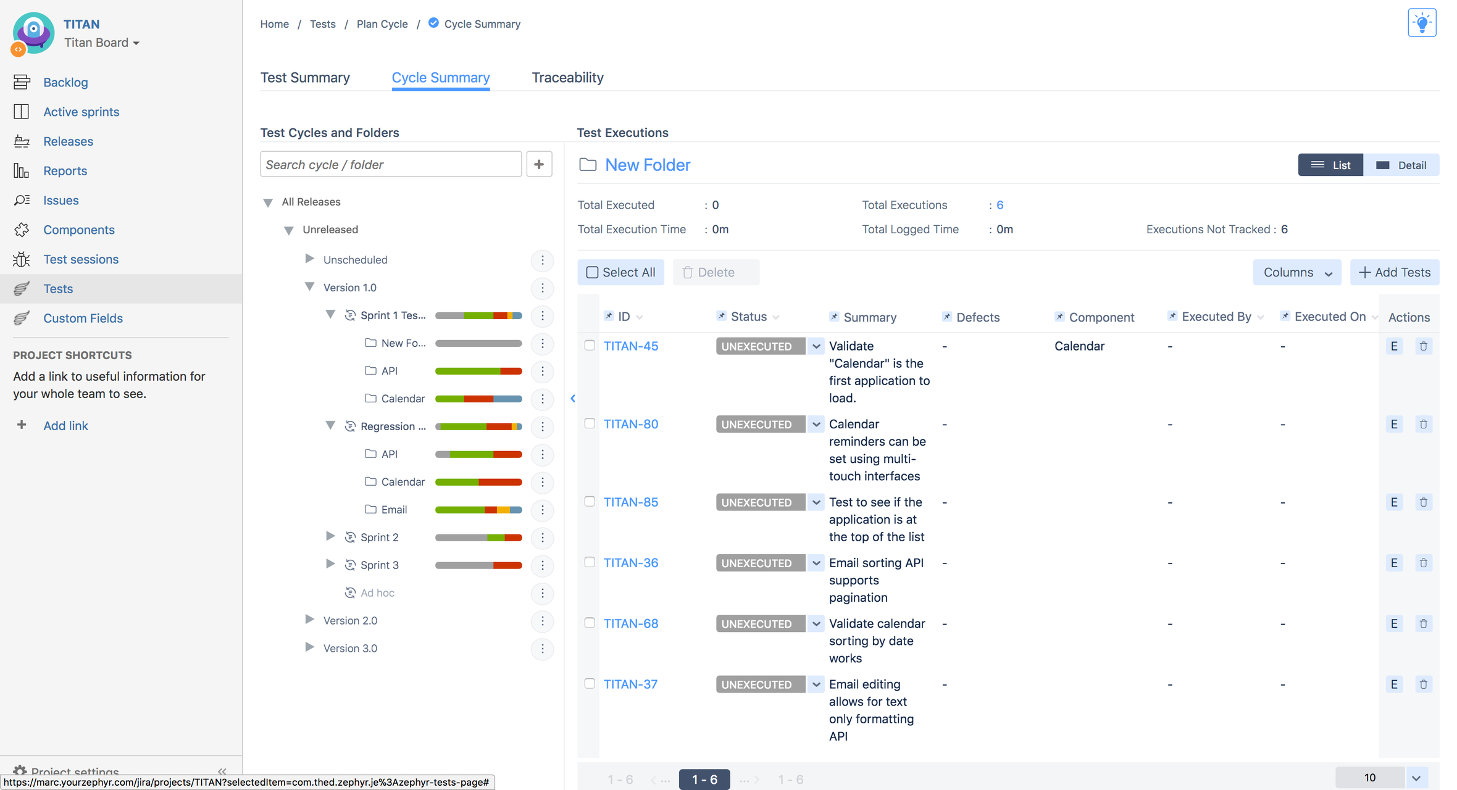Click the edit icon for TITAN-45
Viewport: 1457px width, 790px height.
[1394, 346]
